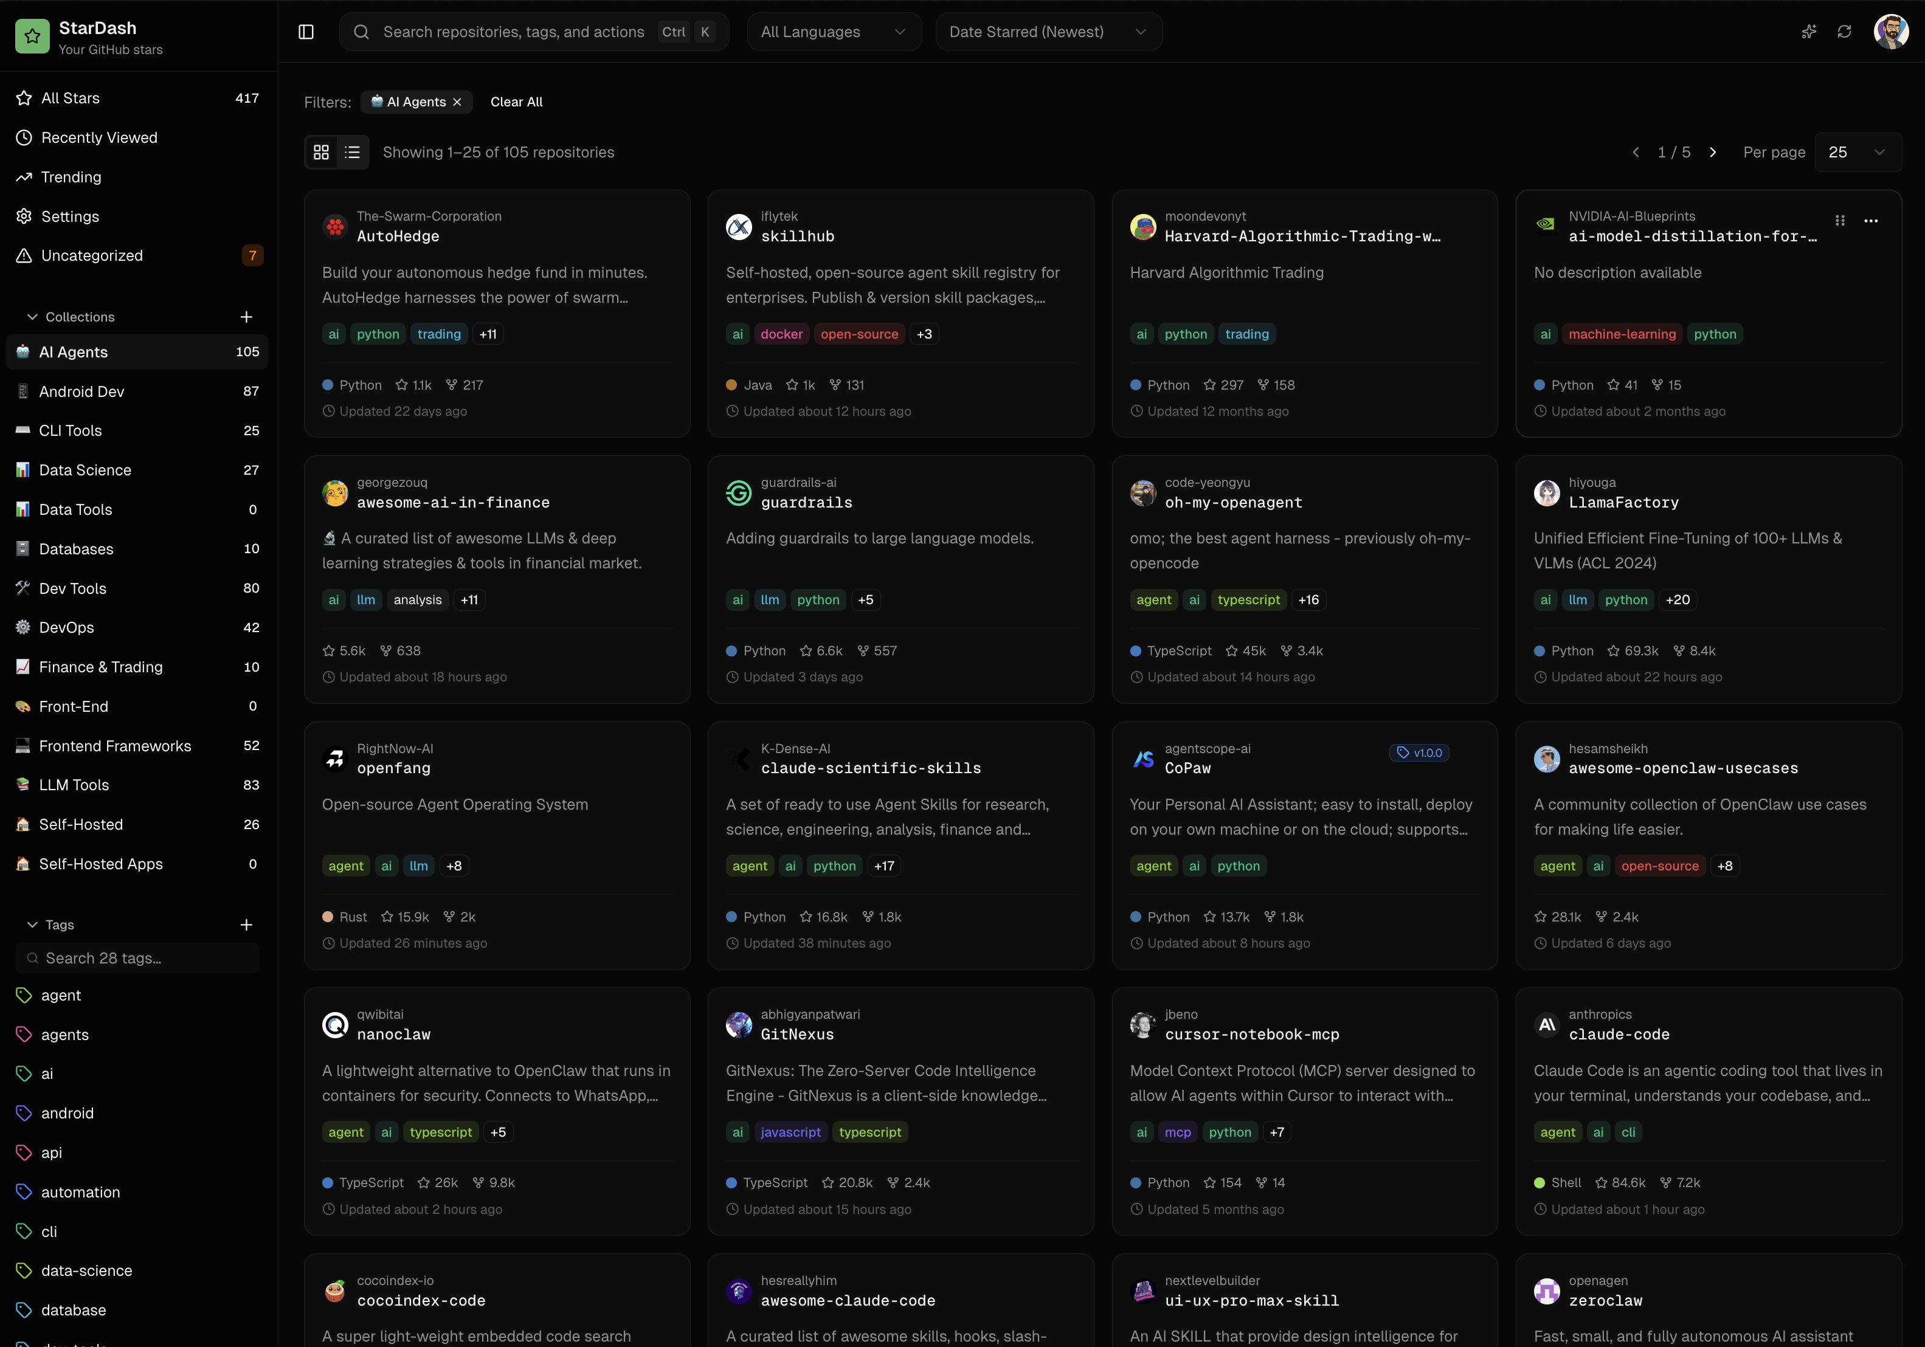Click the NVIDIA-AI-Blueprints logo
This screenshot has width=1925, height=1347.
point(1547,226)
